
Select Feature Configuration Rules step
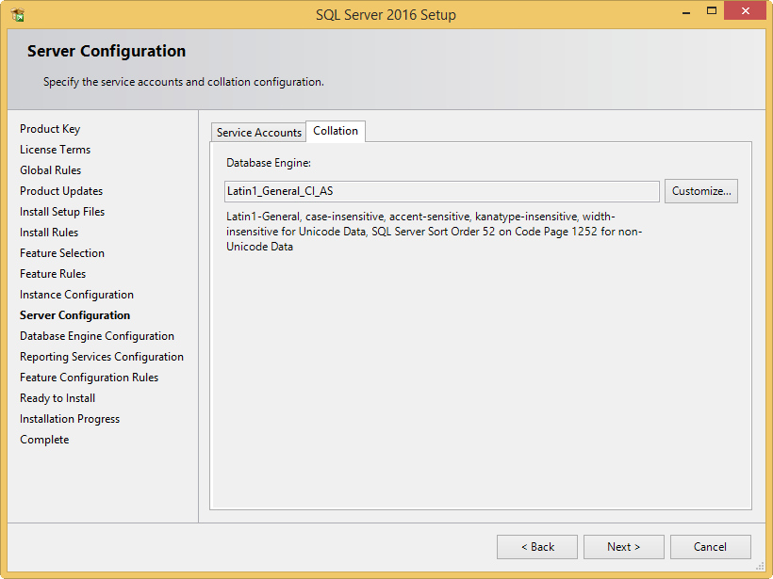[90, 378]
